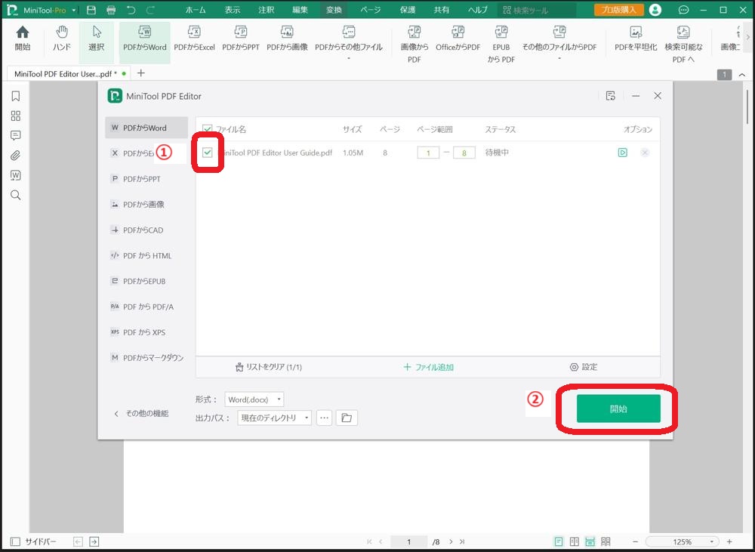Click the end page number field
755x552 pixels.
[x=464, y=153]
